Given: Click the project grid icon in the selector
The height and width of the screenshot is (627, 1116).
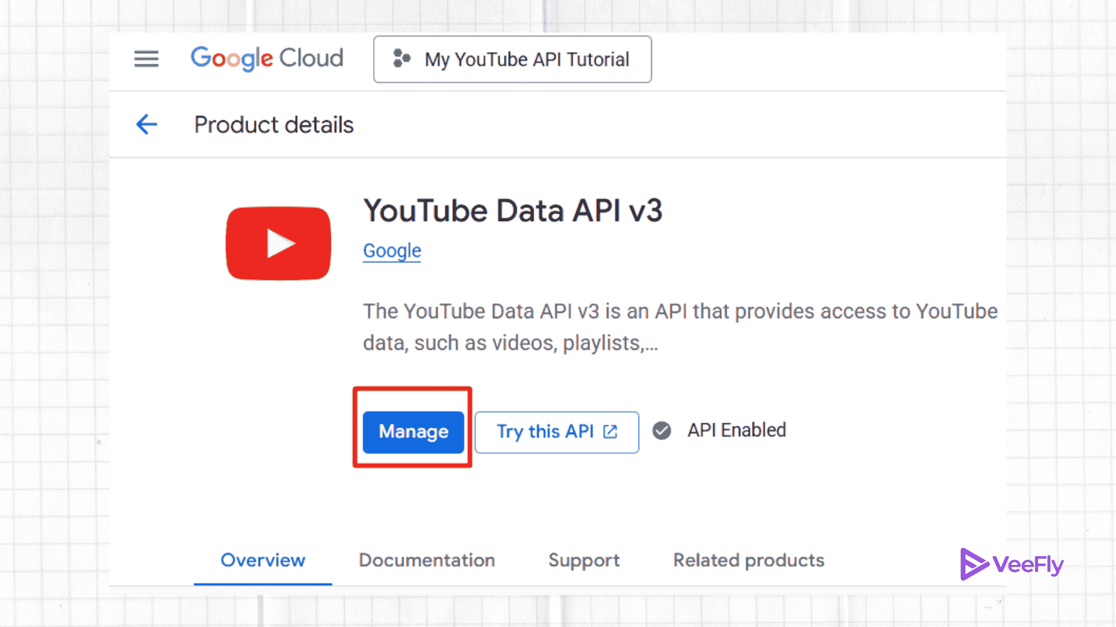Looking at the screenshot, I should (400, 58).
